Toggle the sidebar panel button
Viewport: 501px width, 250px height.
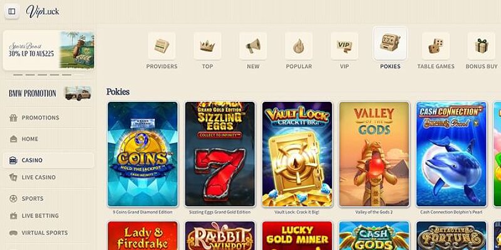[12, 11]
